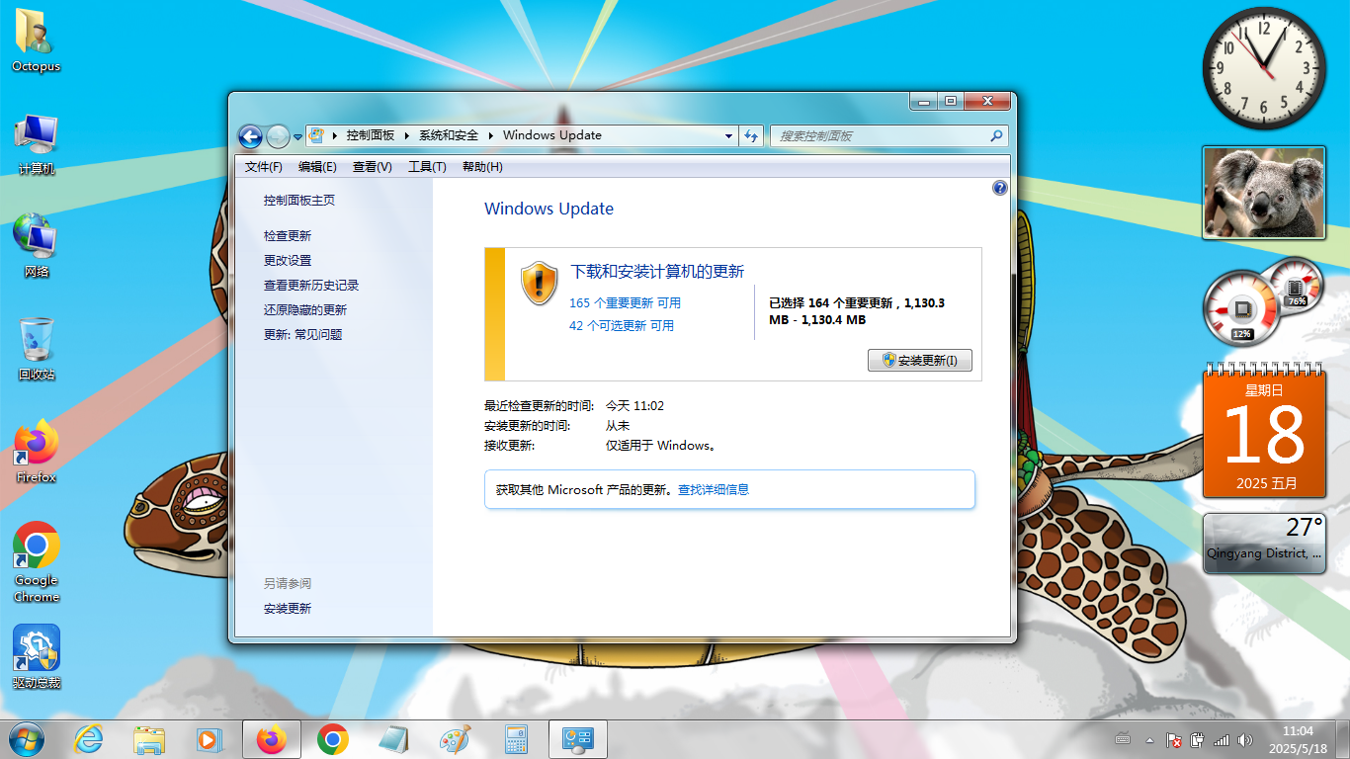Open 查找详细信息 link

(x=714, y=489)
